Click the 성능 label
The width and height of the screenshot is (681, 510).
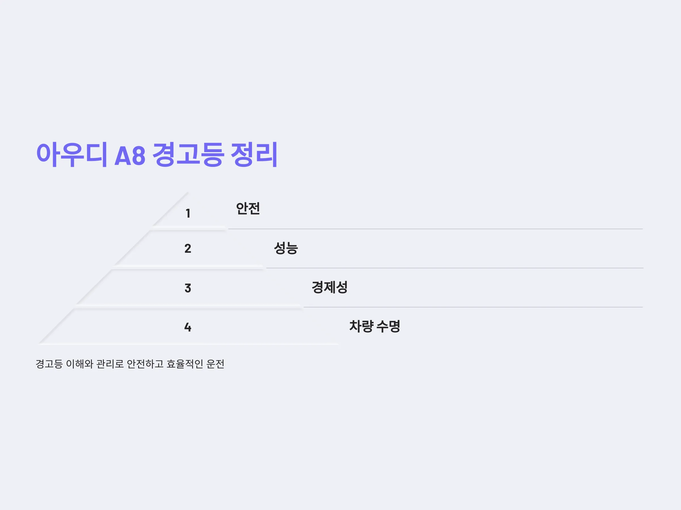pos(286,248)
